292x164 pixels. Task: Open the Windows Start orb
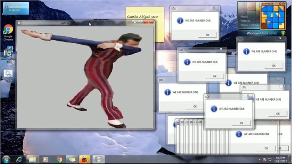6,159
